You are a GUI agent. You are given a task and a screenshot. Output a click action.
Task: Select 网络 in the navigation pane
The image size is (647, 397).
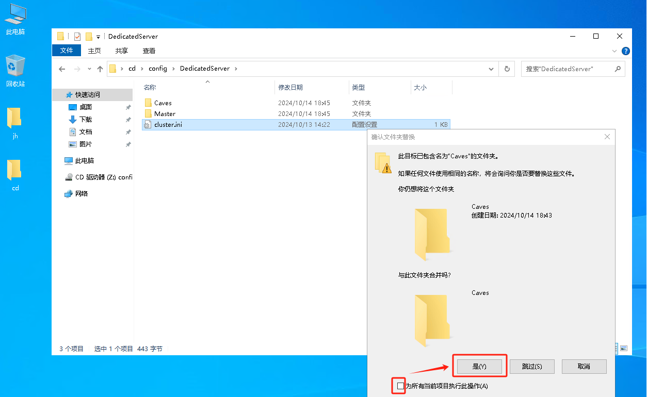coord(76,194)
